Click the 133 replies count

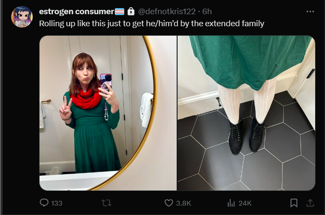click(x=57, y=203)
